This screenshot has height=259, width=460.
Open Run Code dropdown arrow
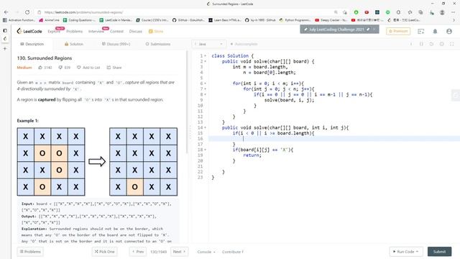point(417,251)
